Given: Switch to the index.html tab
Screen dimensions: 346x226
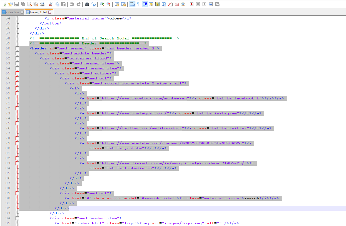Looking at the screenshot, I should tap(12, 12).
